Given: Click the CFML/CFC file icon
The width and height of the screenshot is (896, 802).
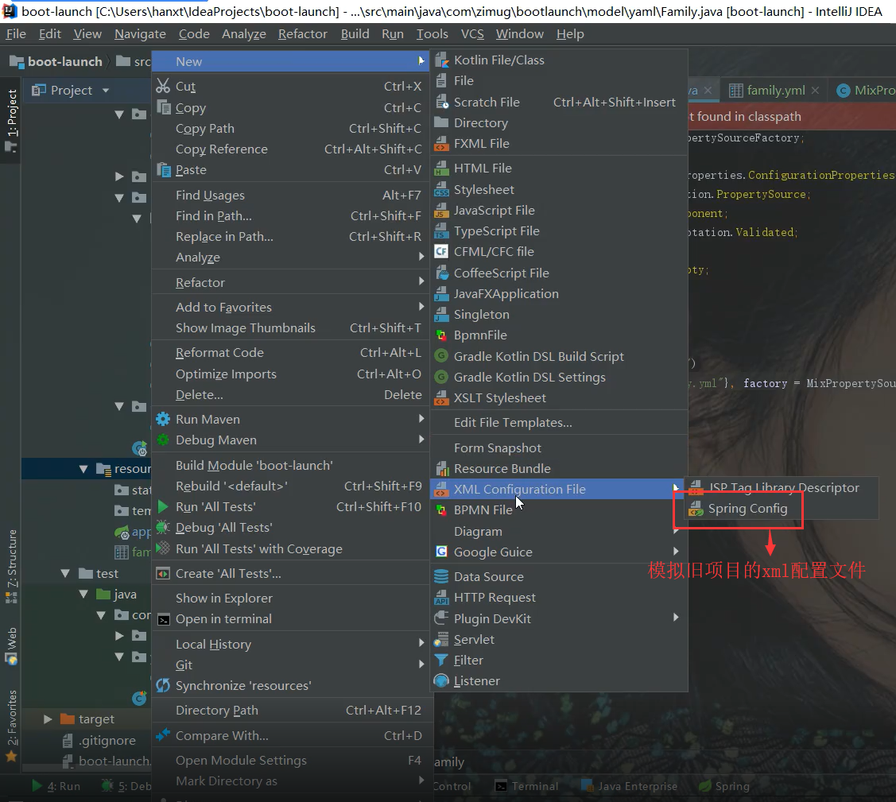Looking at the screenshot, I should [x=441, y=251].
